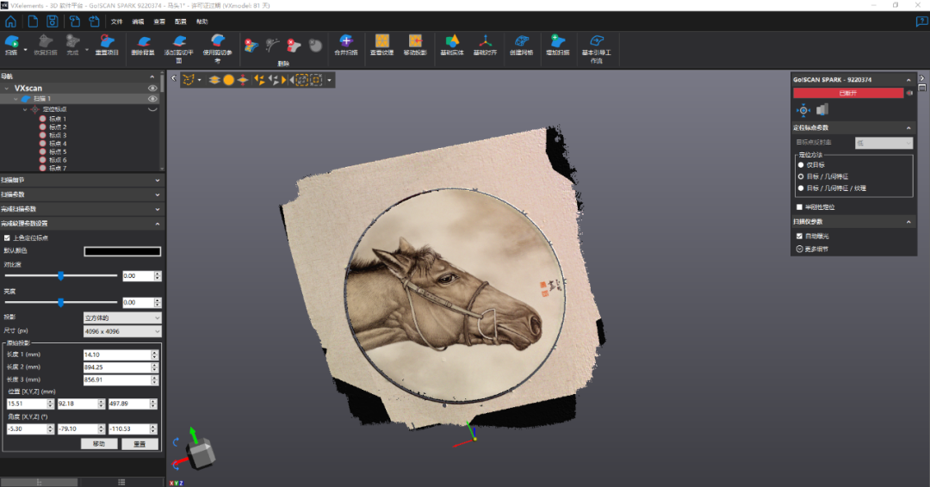Viewport: 930px width, 487px height.
Task: Toggle visibility of the VXscan node
Action: click(x=152, y=89)
